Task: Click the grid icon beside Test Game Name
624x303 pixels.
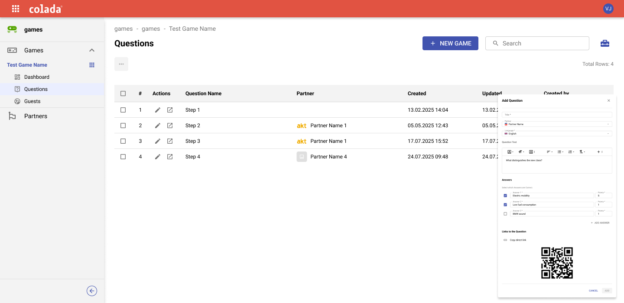Action: point(92,65)
